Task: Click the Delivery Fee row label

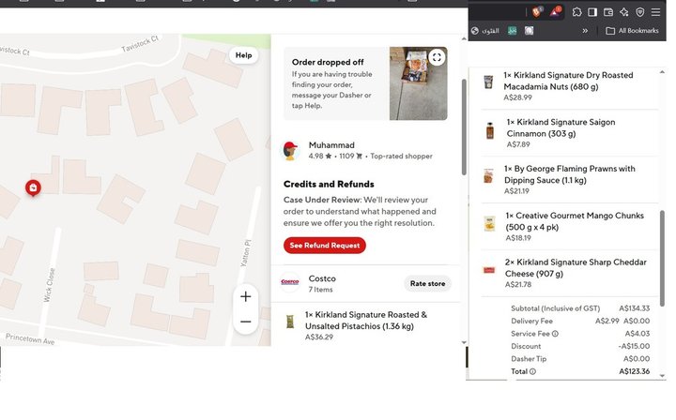Action: point(531,321)
